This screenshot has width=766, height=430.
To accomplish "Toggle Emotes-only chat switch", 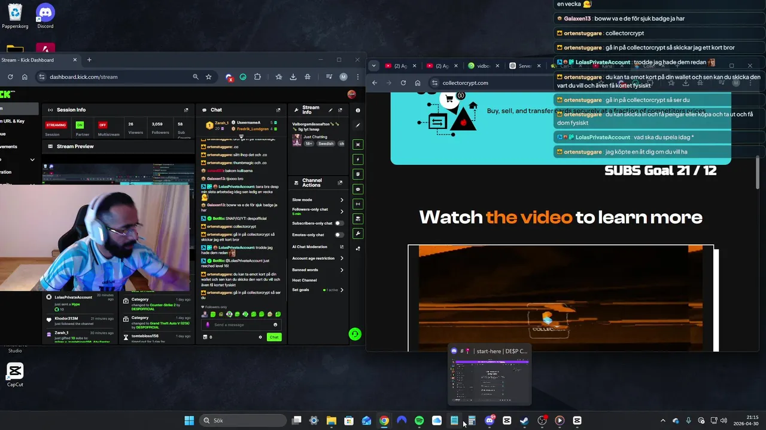I will (339, 235).
